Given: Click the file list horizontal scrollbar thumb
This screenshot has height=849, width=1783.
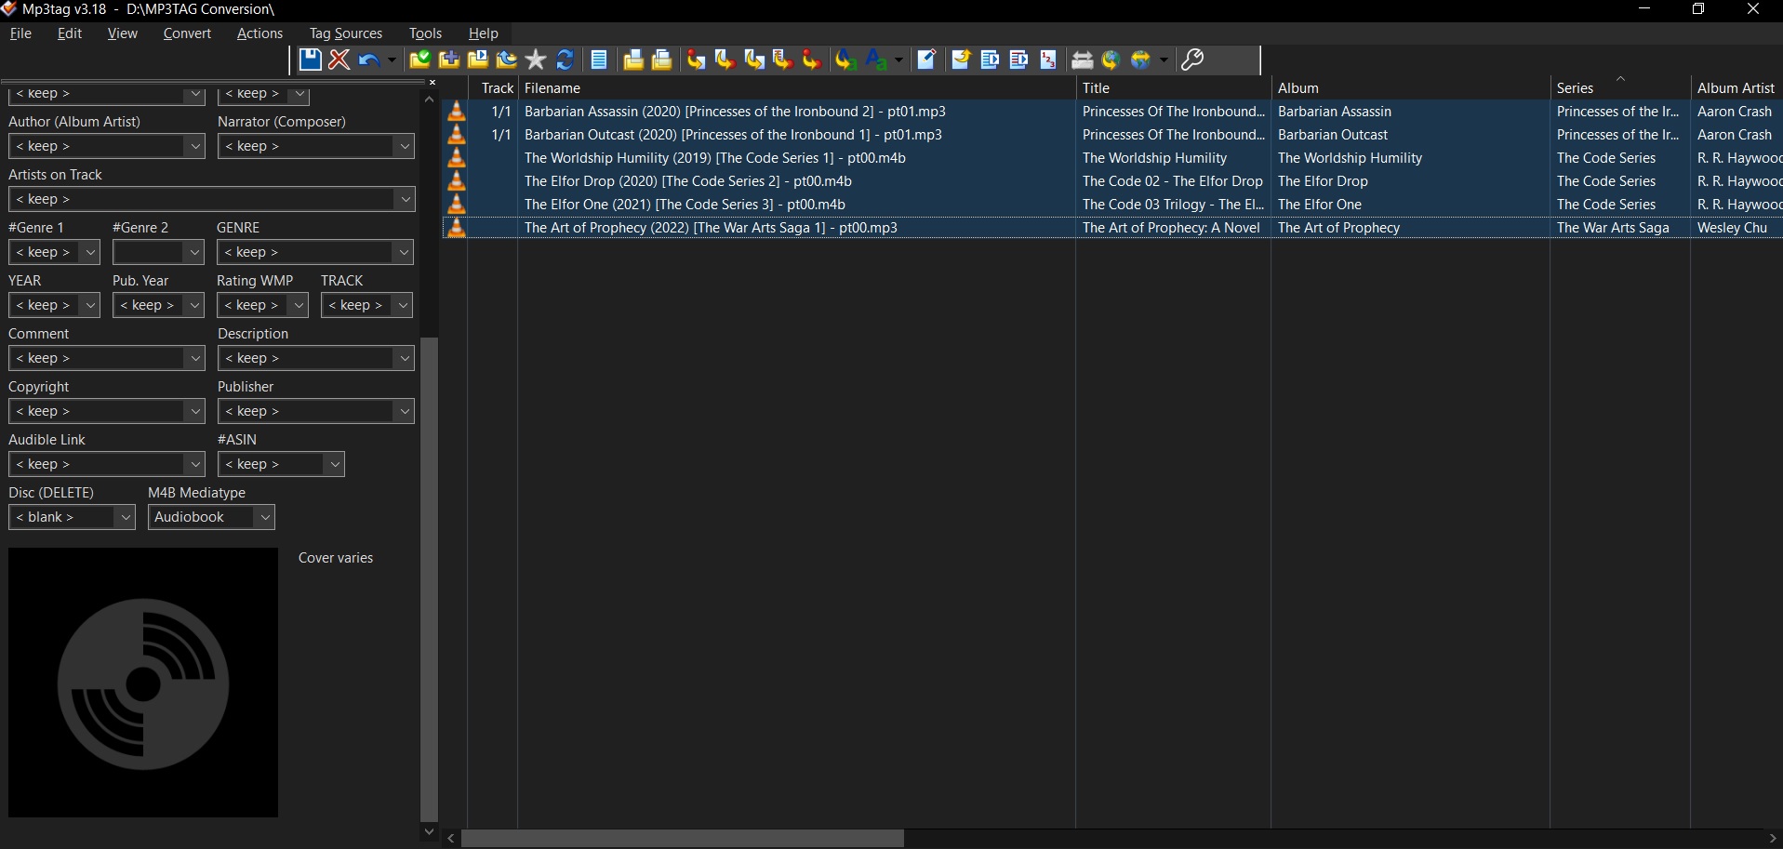Looking at the screenshot, I should pos(683,839).
